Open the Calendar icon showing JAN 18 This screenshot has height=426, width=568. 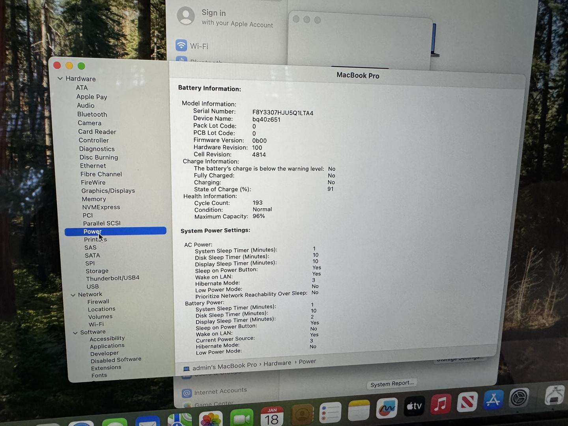point(272,417)
